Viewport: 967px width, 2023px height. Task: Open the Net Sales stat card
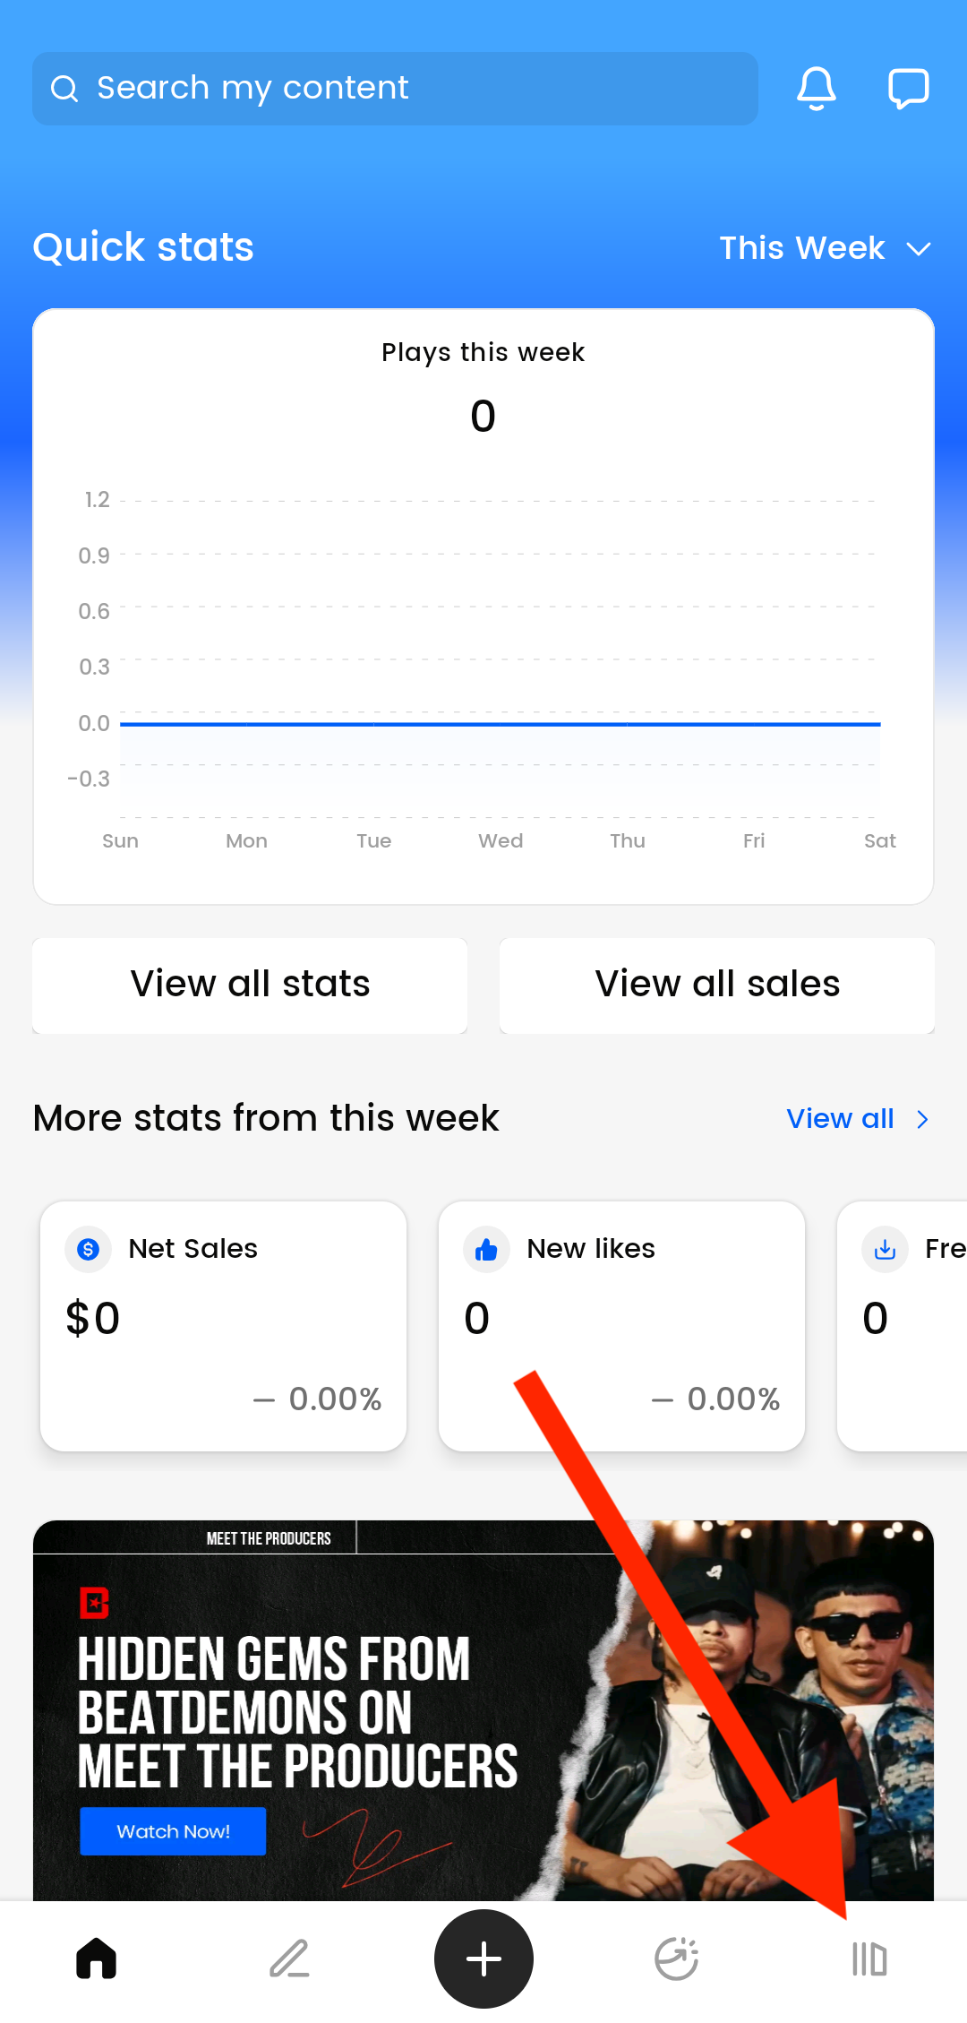tap(223, 1326)
